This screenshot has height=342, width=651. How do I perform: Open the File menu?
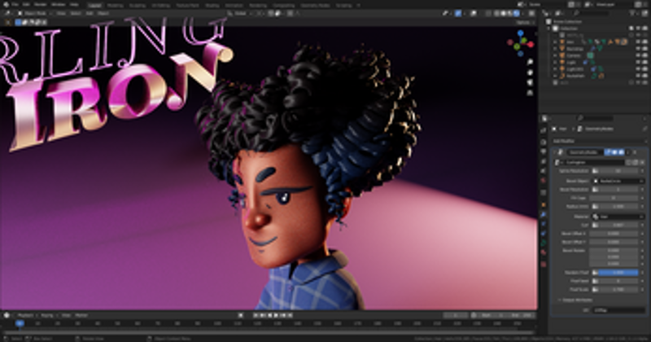pyautogui.click(x=15, y=5)
